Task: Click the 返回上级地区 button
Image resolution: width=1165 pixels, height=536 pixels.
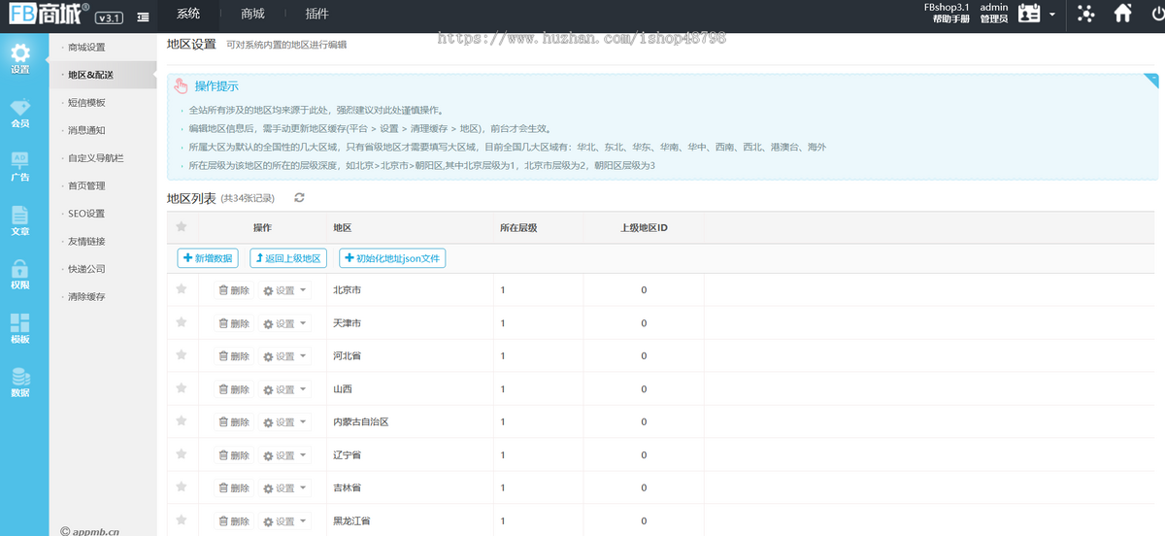Action: [288, 258]
